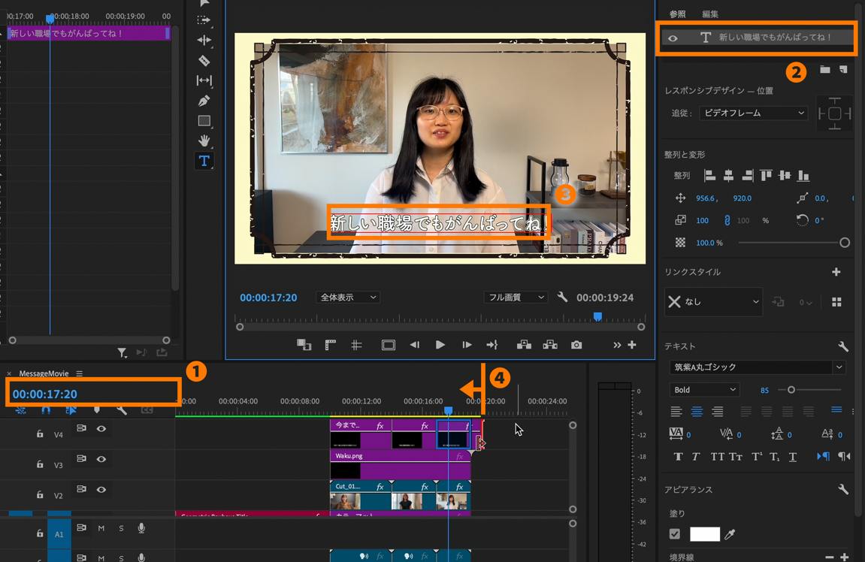865x562 pixels.
Task: Add a stroke with plus button
Action: coord(844,557)
